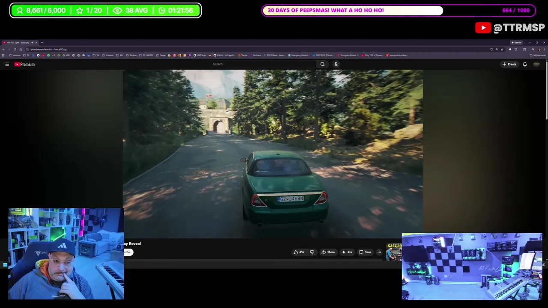Open the YouTube account avatar menu
548x308 pixels.
(x=536, y=64)
